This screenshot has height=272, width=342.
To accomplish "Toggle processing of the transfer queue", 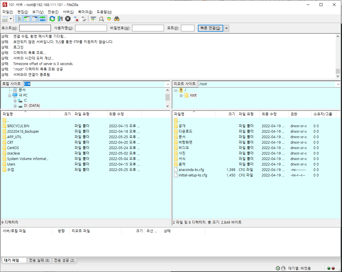I will coord(60,19).
